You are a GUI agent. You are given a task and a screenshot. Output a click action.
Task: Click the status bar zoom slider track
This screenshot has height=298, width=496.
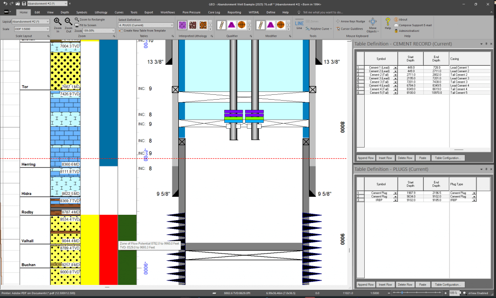point(417,293)
